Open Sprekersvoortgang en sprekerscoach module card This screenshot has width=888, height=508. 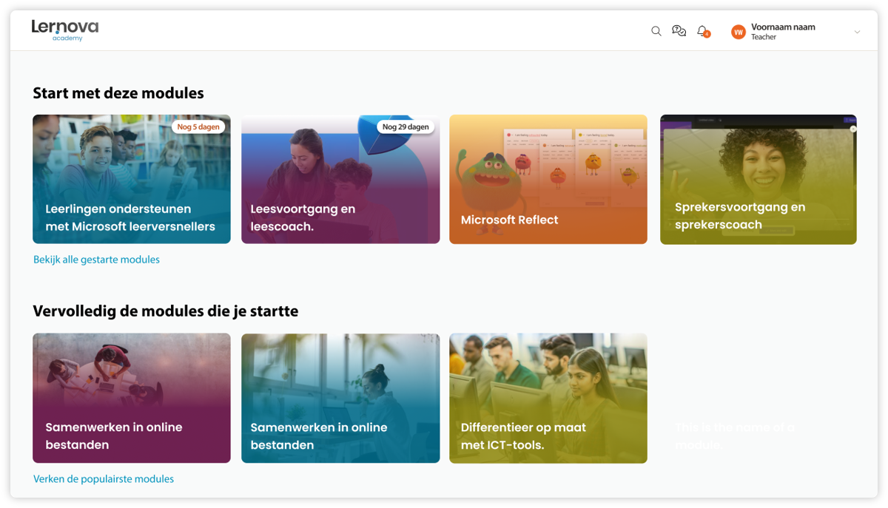pyautogui.click(x=758, y=179)
